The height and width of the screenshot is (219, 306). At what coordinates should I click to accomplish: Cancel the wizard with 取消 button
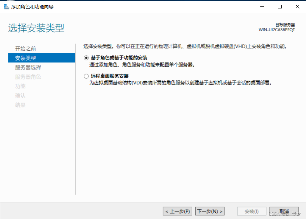[284, 211]
